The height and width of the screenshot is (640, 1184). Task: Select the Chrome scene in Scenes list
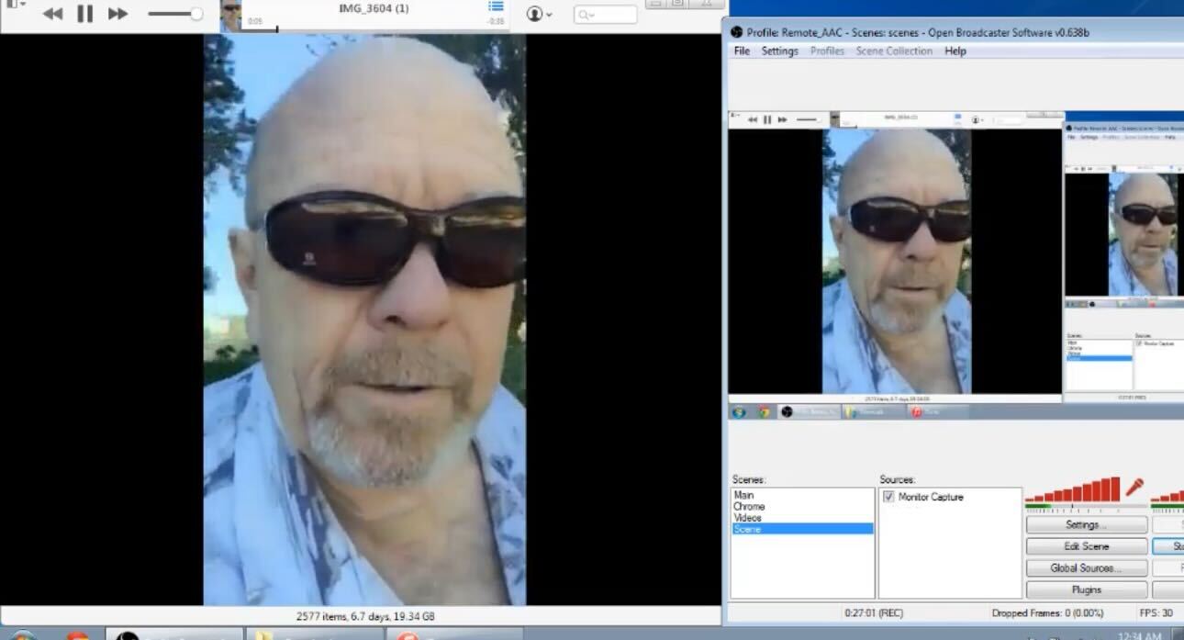click(x=749, y=507)
